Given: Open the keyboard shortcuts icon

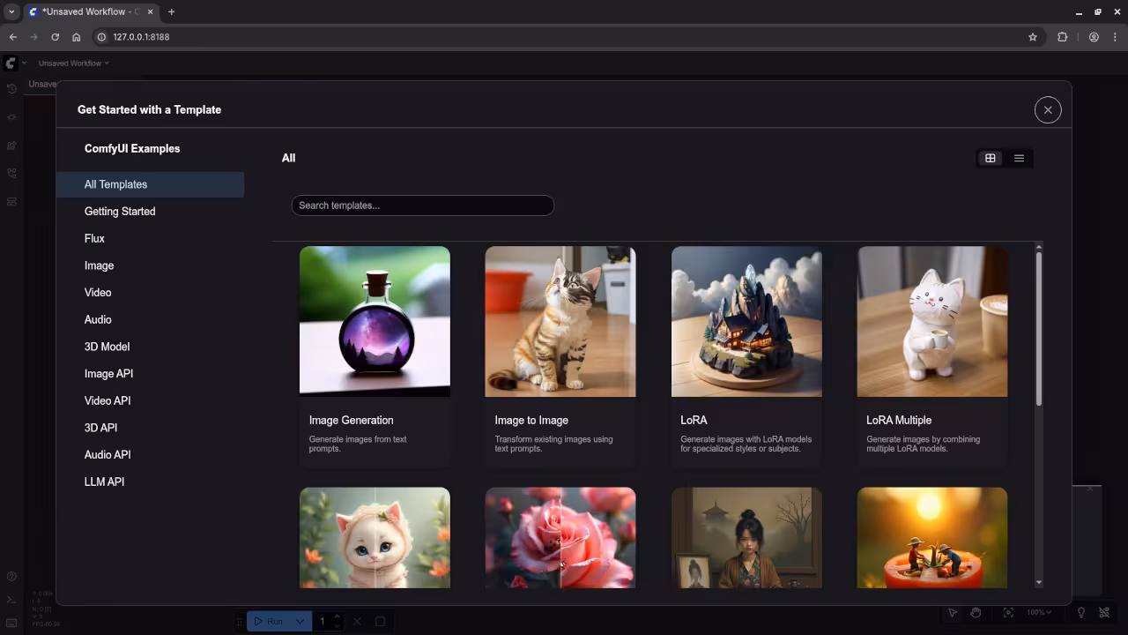Looking at the screenshot, I should [11, 622].
